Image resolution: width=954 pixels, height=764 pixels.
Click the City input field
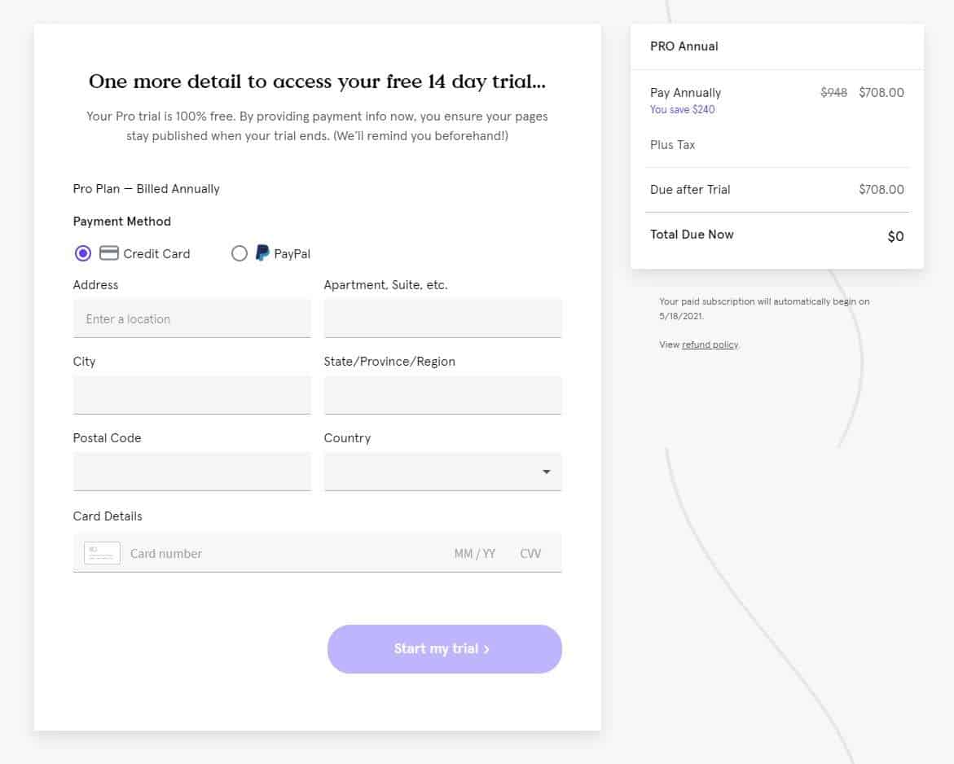point(191,394)
